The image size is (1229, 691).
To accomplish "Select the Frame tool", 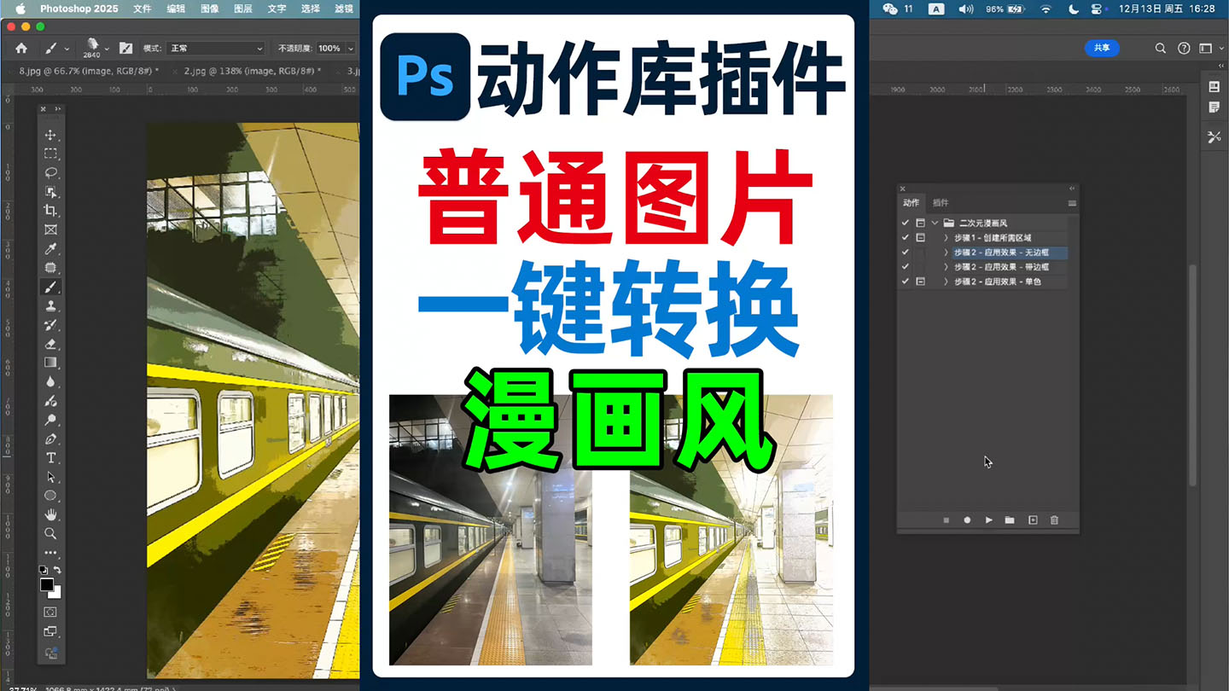I will (x=50, y=229).
